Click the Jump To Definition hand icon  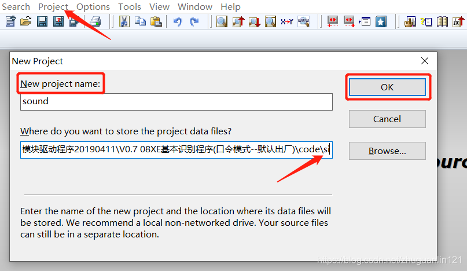410,21
